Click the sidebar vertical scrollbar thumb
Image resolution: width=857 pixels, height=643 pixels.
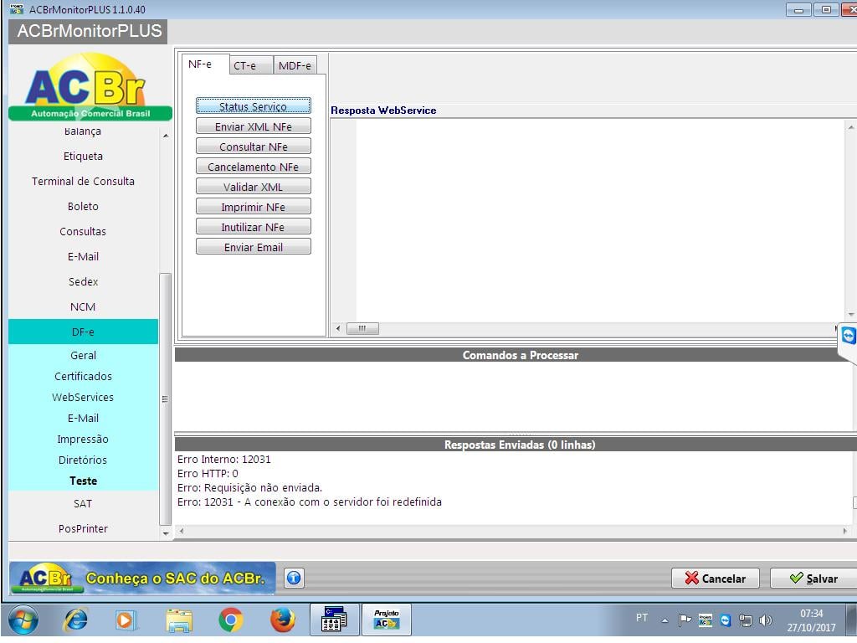[165, 399]
